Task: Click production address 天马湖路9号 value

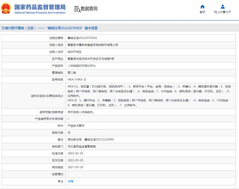Action: tap(91, 59)
